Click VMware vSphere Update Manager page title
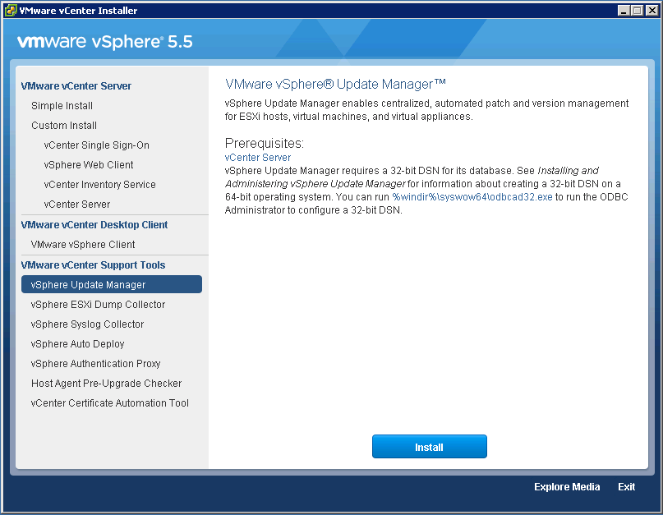This screenshot has width=663, height=515. point(335,84)
